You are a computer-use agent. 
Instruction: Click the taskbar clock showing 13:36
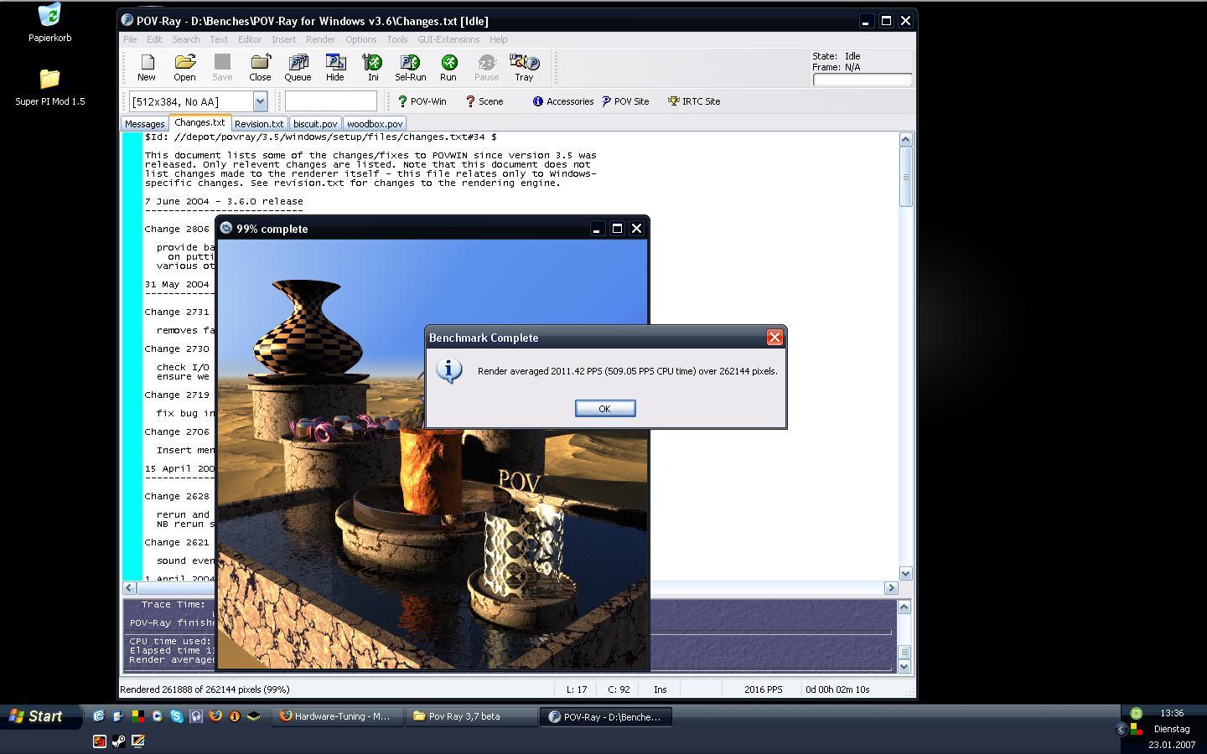tap(1172, 713)
